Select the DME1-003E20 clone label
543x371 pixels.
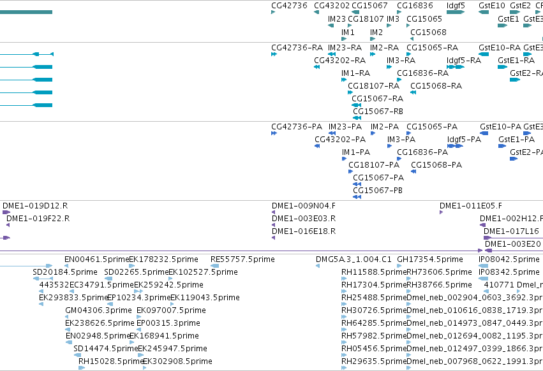[x=512, y=245]
